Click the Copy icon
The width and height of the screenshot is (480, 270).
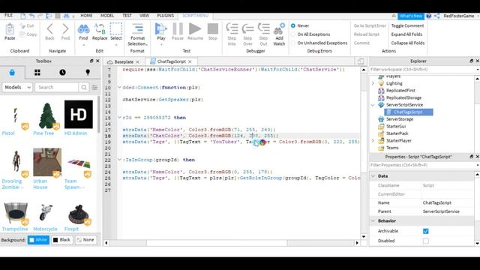click(x=22, y=34)
